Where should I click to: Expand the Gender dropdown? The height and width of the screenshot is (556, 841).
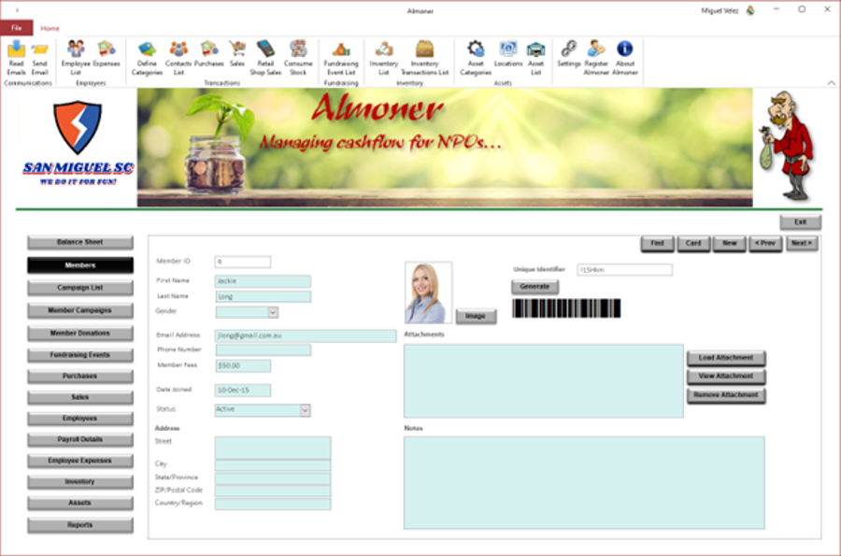click(x=273, y=312)
